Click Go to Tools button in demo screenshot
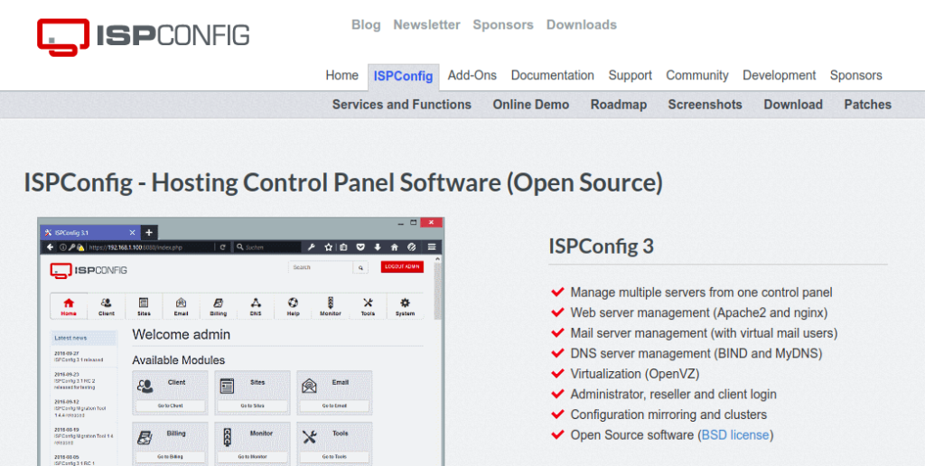Viewport: 925px width, 466px height. 334,457
